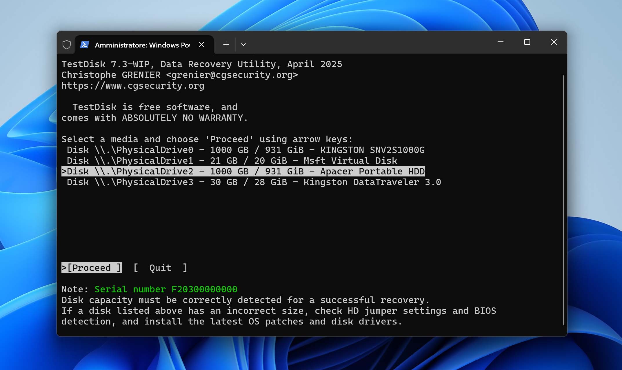Image resolution: width=622 pixels, height=370 pixels.
Task: Click the 'ABSOLUTELY NO WARRANTY' line
Action: click(155, 118)
